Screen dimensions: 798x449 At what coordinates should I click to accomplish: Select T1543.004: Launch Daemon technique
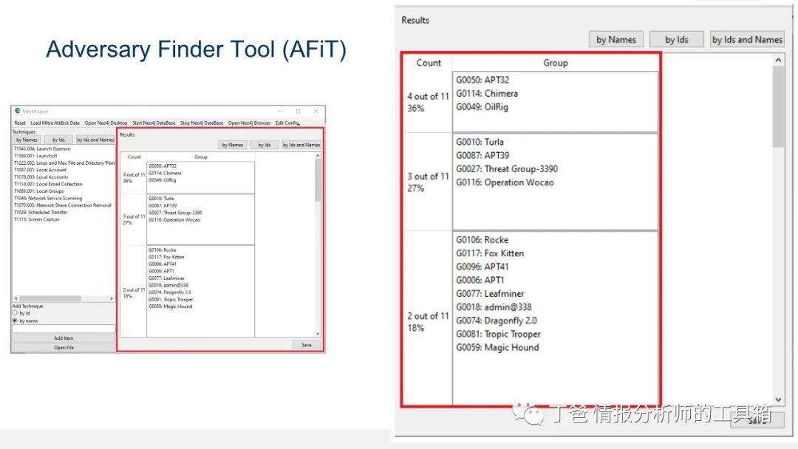42,149
